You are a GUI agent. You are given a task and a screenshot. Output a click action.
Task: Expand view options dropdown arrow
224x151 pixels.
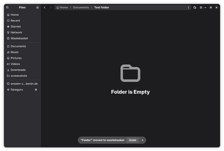coord(205,7)
